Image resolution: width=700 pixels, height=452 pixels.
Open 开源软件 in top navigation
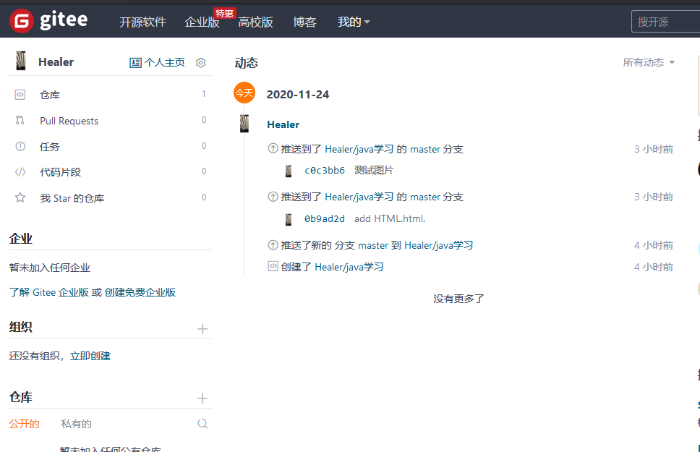(142, 22)
